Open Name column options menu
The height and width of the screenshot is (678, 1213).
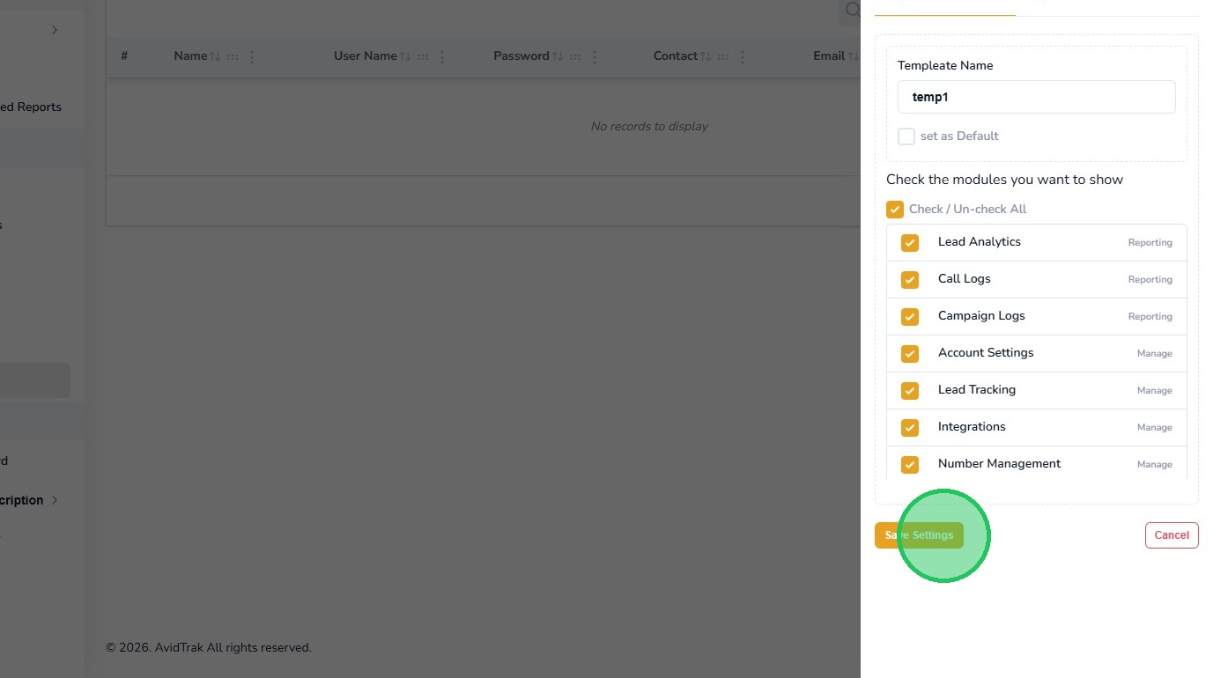point(252,56)
